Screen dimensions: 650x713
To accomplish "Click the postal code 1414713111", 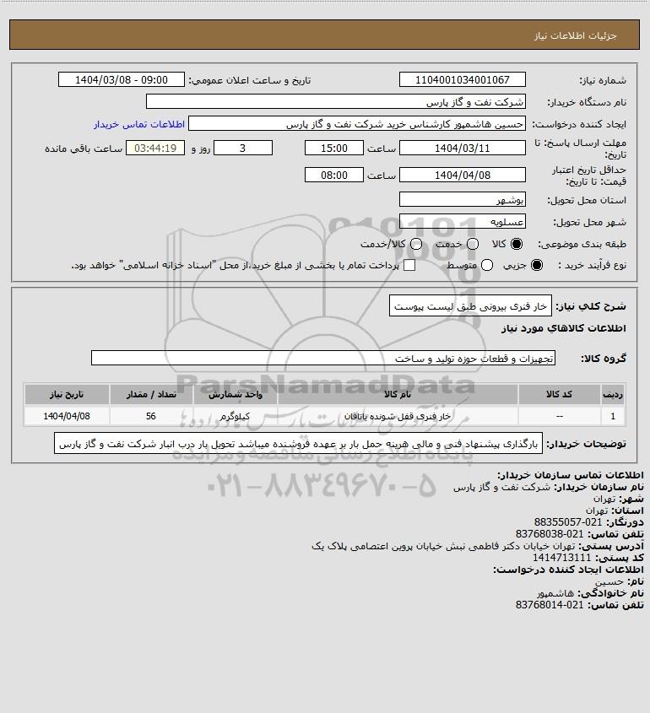I will (561, 558).
